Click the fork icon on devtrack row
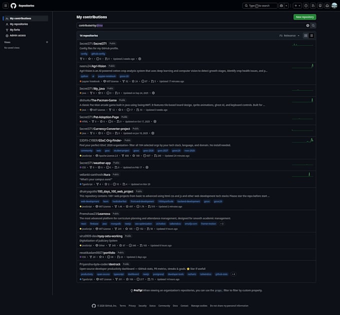 click(116, 279)
